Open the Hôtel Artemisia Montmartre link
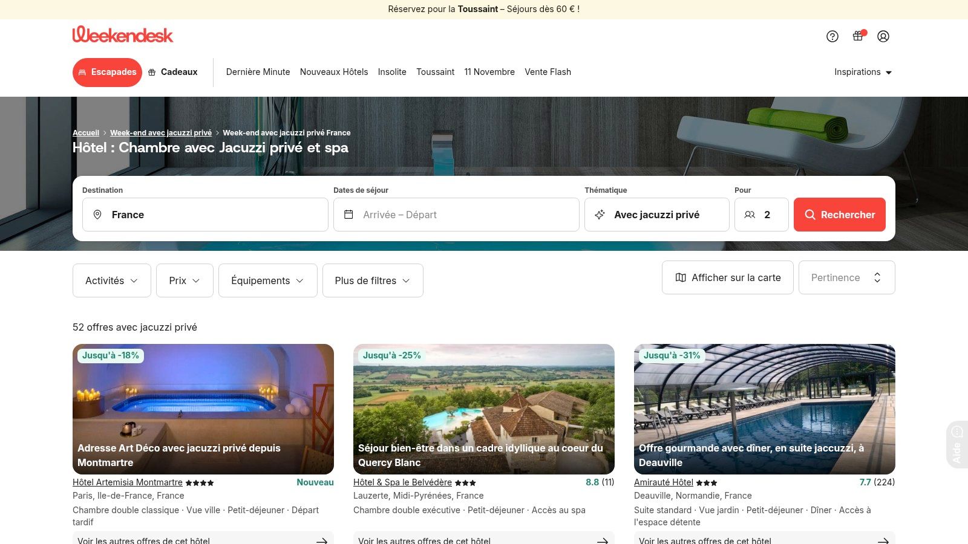This screenshot has height=544, width=968. click(128, 482)
